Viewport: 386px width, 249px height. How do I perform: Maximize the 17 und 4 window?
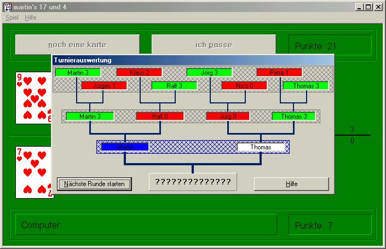pyautogui.click(x=369, y=7)
